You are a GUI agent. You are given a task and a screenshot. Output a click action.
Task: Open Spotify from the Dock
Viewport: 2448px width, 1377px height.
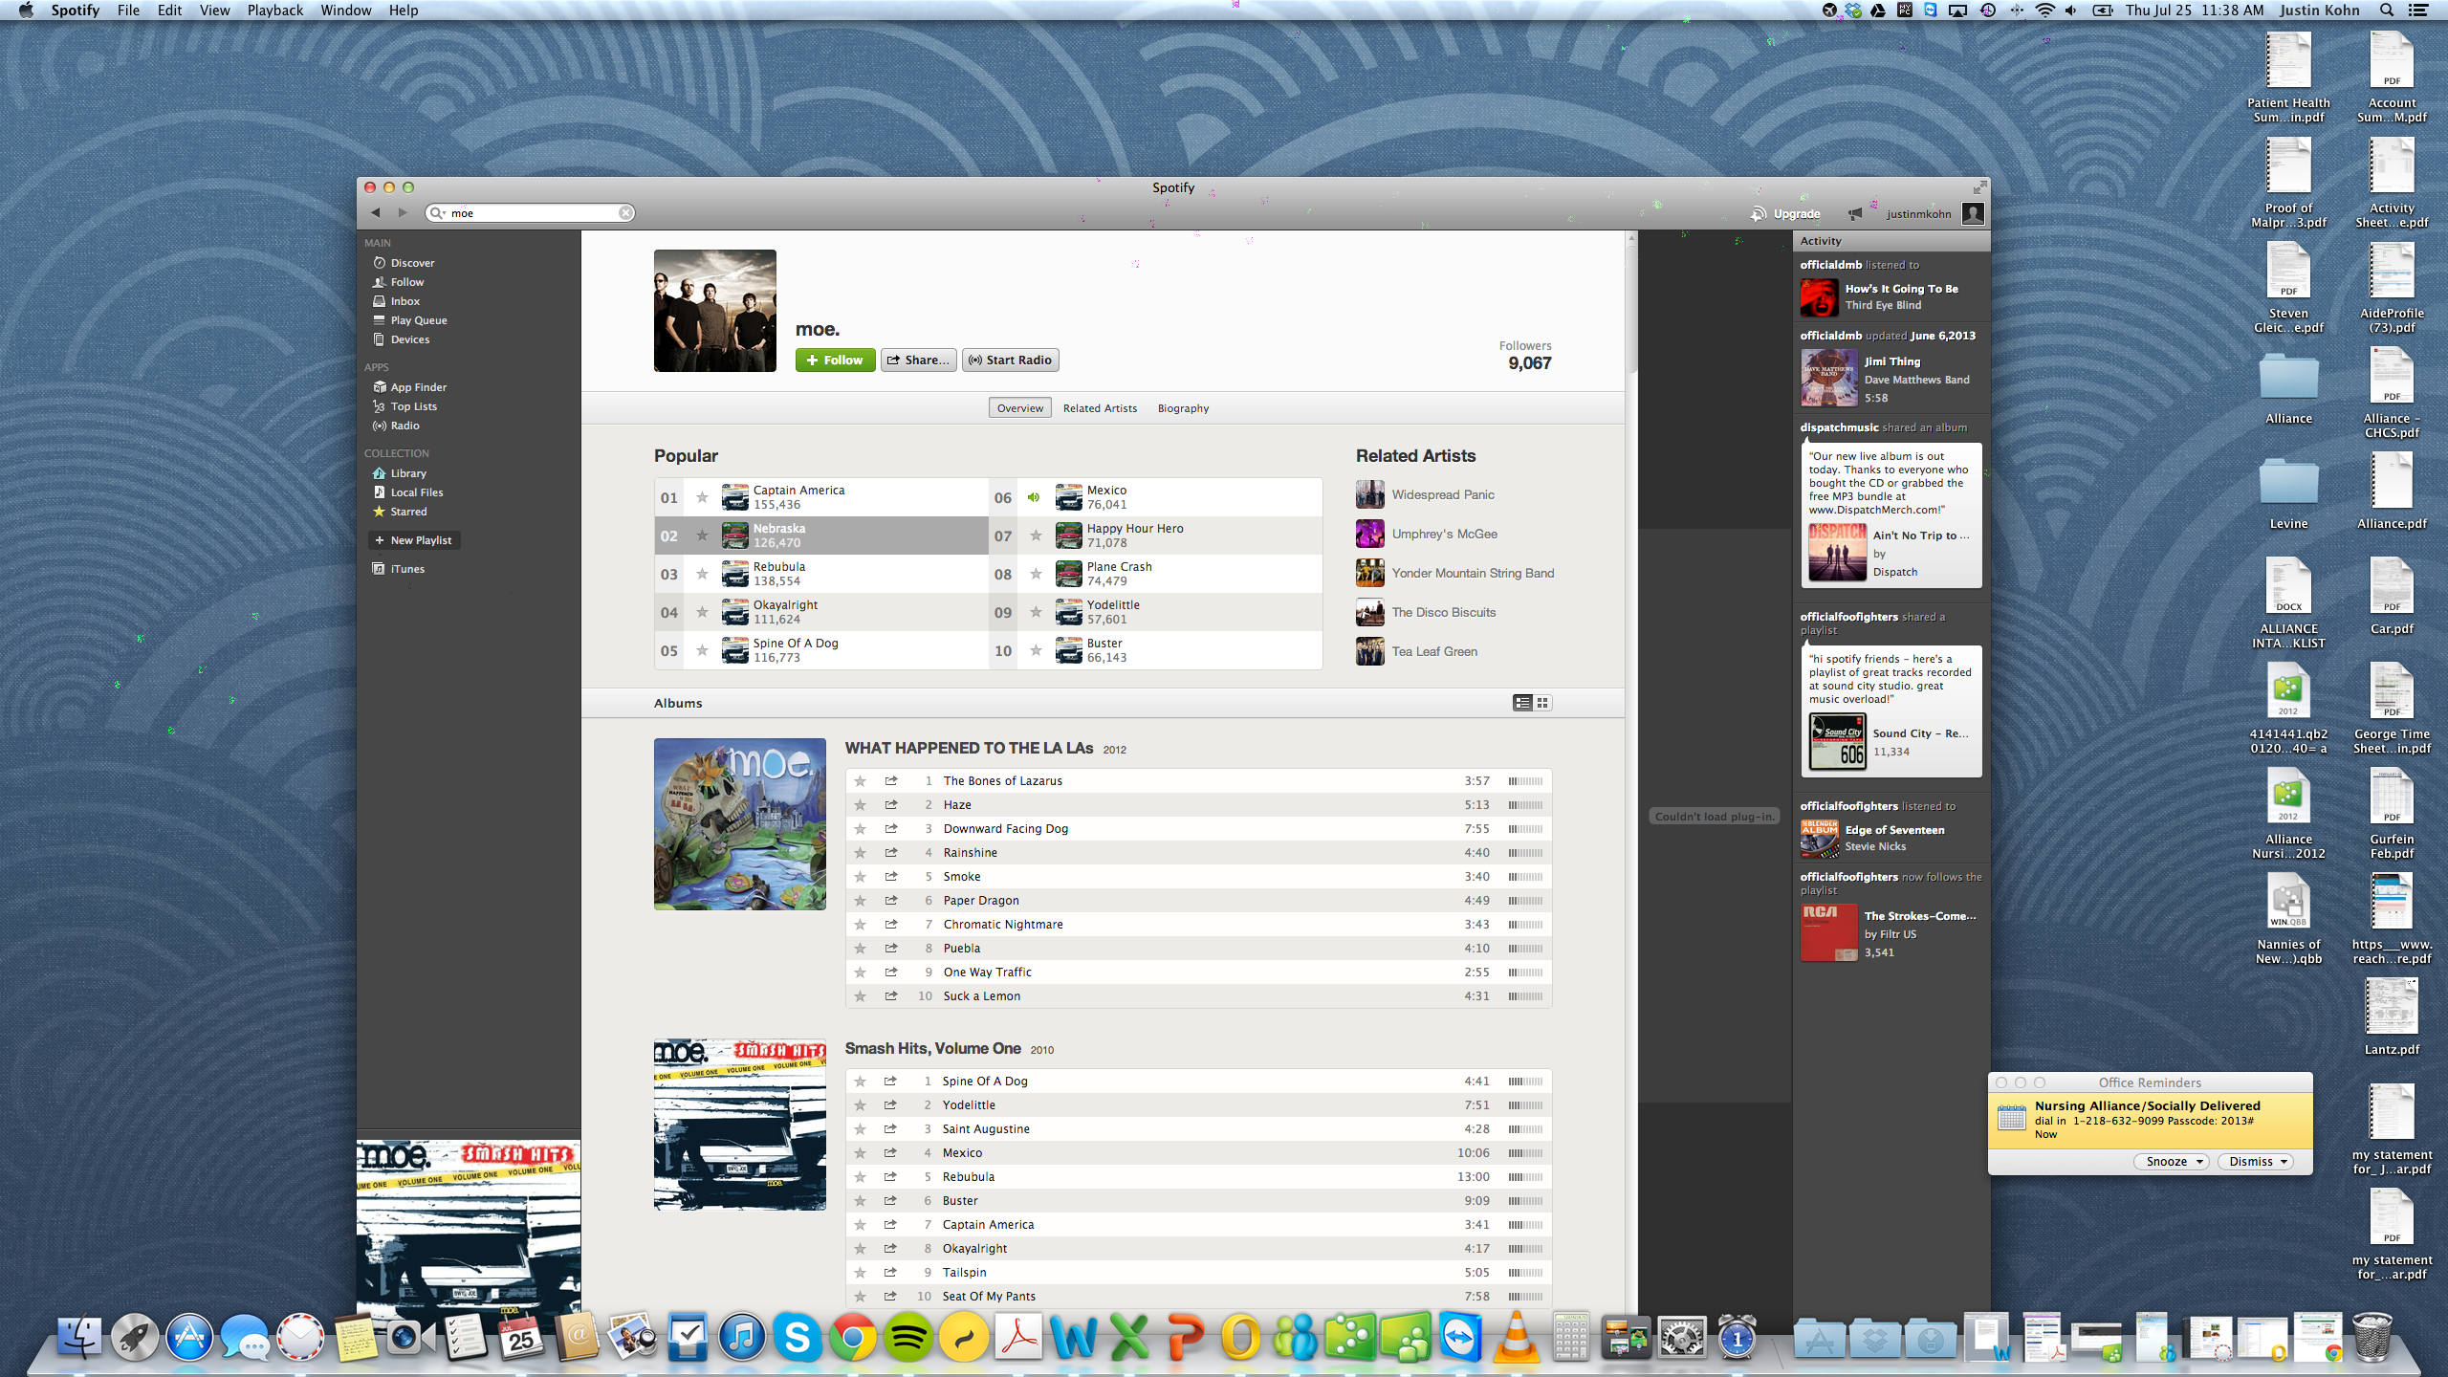tap(907, 1336)
